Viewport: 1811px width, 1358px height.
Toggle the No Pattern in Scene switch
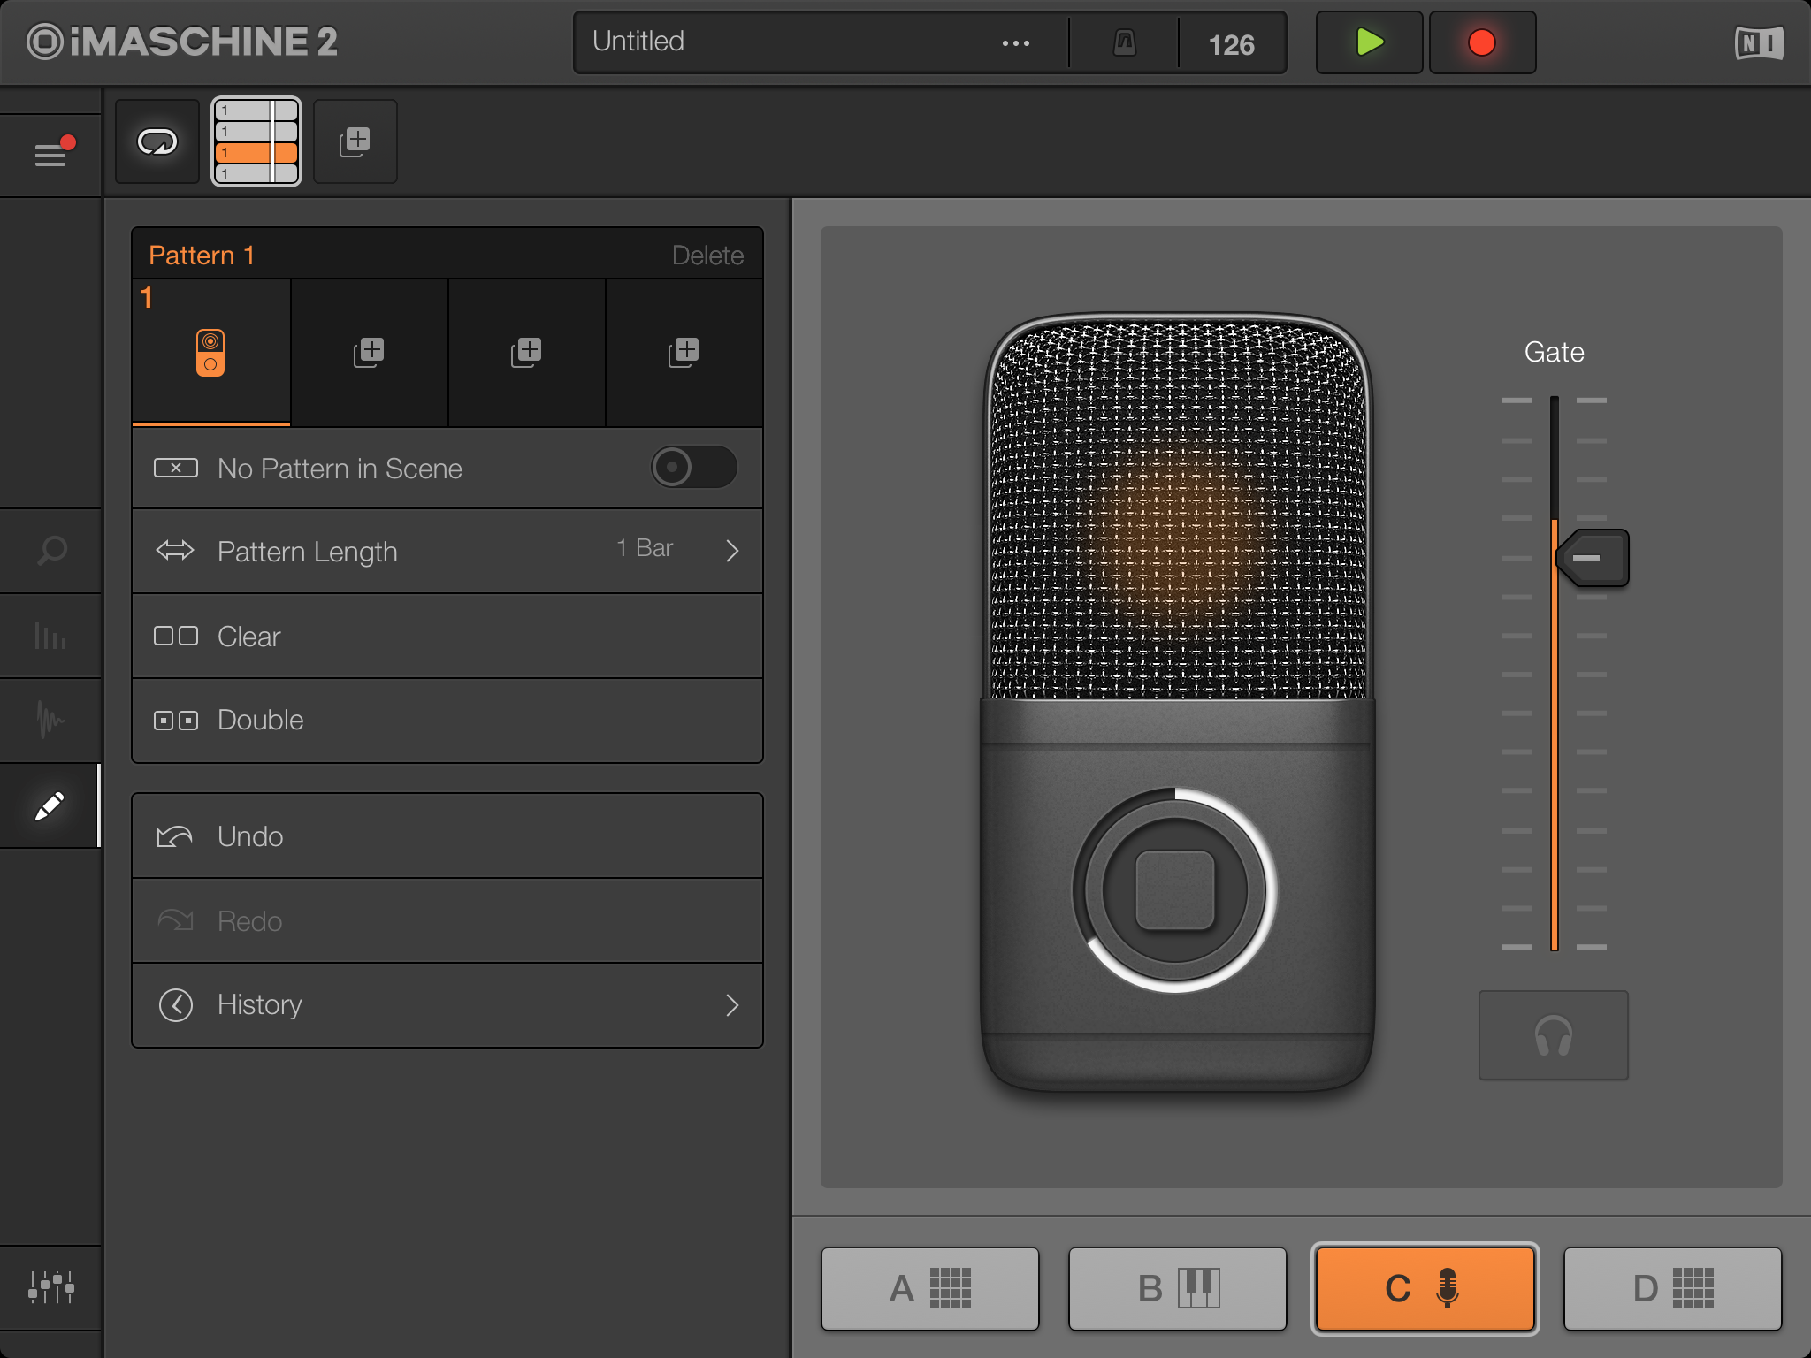pos(694,467)
